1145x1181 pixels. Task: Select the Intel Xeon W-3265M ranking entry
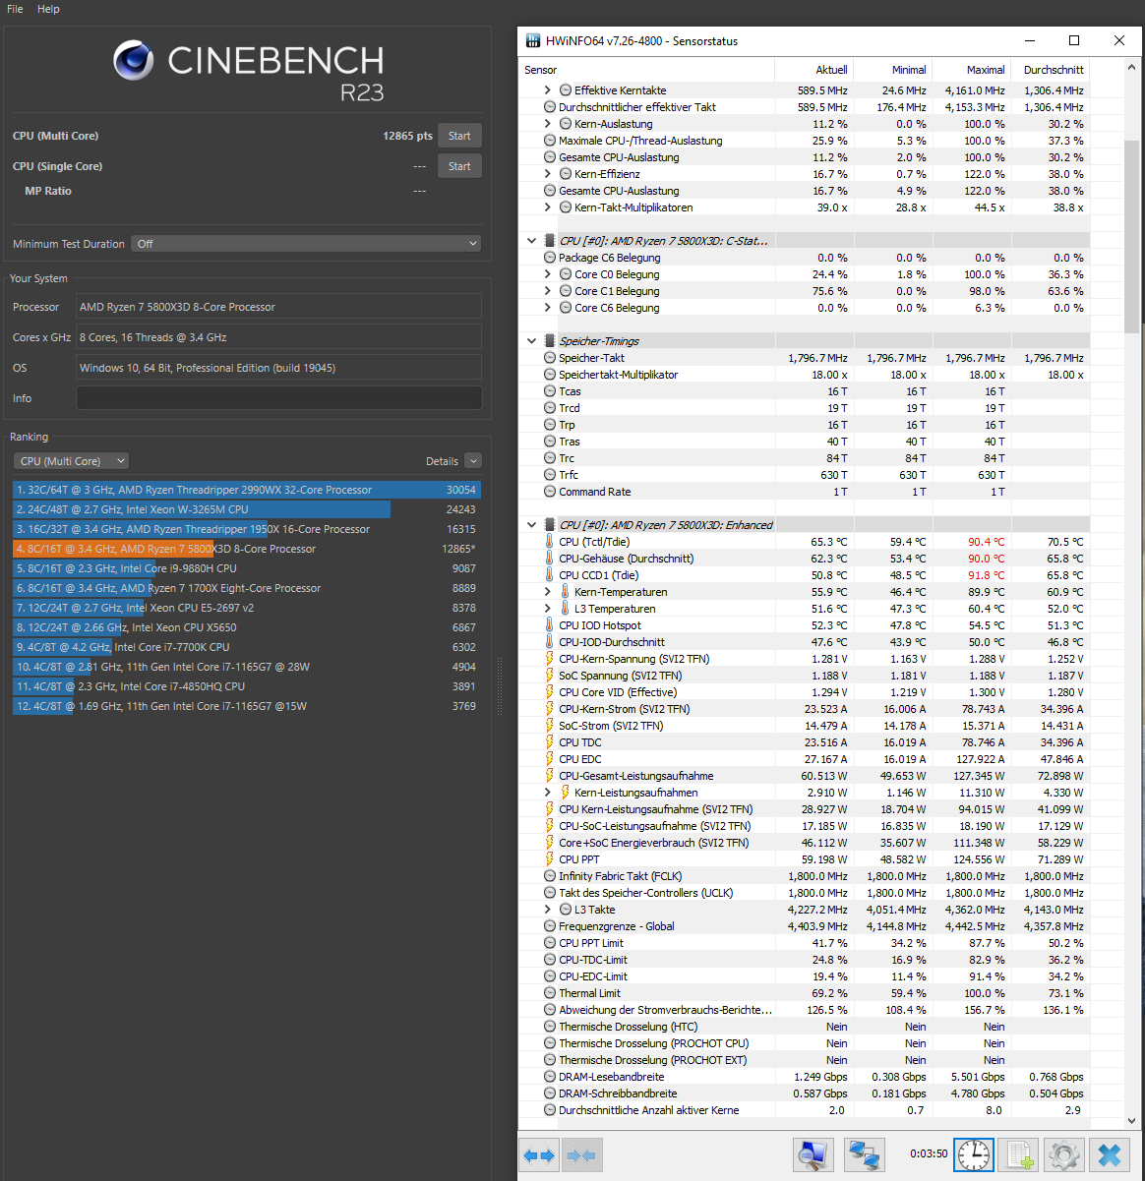coord(247,509)
